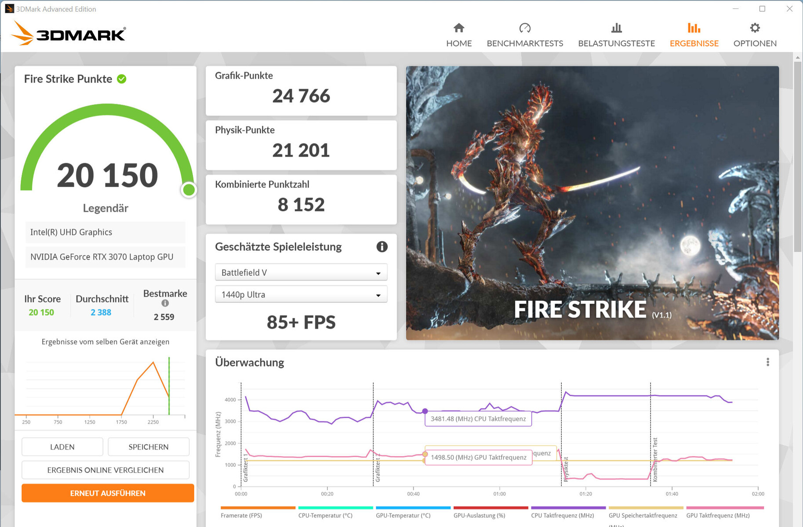Toggle the CPU-Temperatur legend entry
This screenshot has height=527, width=803.
pyautogui.click(x=325, y=515)
